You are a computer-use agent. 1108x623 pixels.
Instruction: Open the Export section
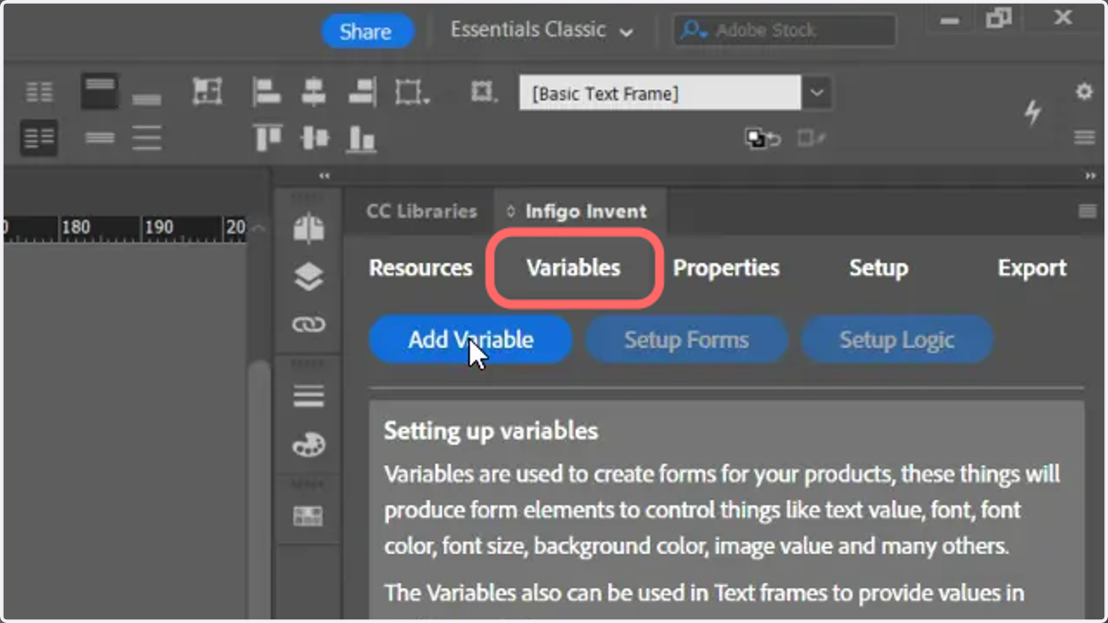pyautogui.click(x=1032, y=269)
